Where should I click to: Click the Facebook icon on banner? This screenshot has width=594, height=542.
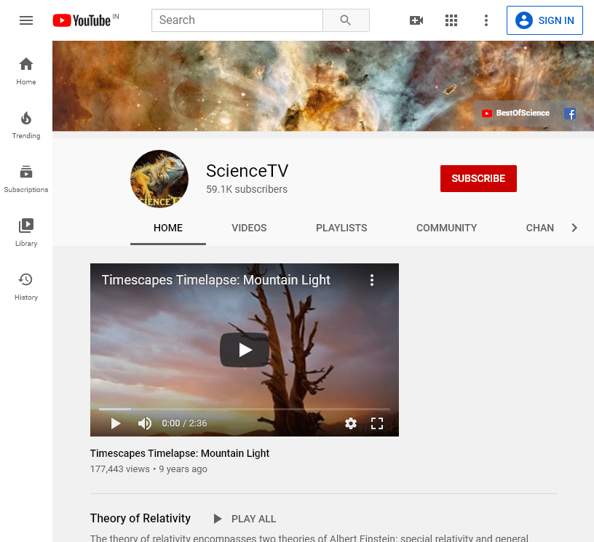[x=570, y=113]
